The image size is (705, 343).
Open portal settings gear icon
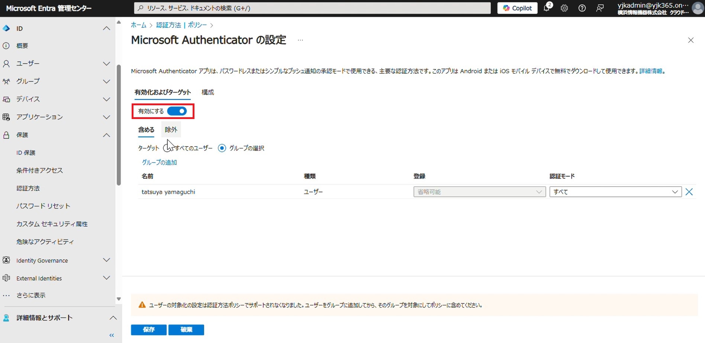tap(564, 8)
